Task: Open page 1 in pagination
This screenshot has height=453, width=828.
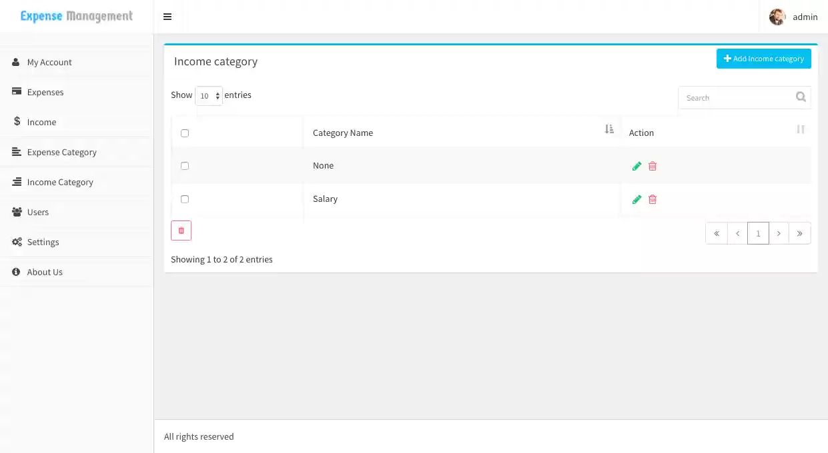Action: [x=758, y=233]
